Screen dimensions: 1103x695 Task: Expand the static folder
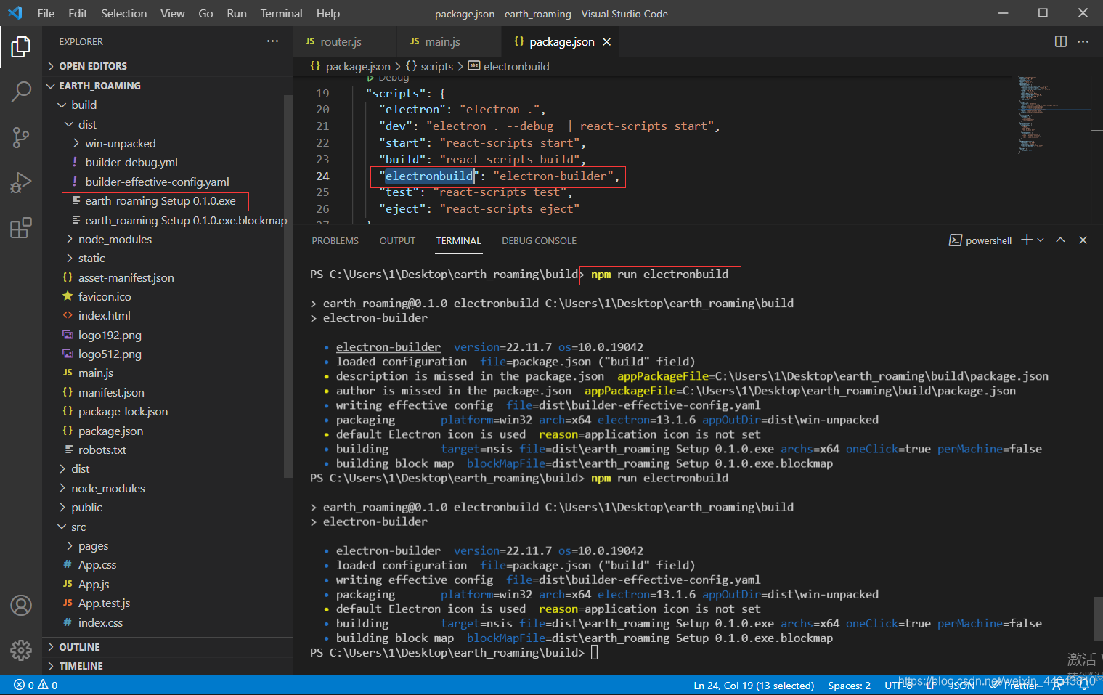[x=167, y=258]
